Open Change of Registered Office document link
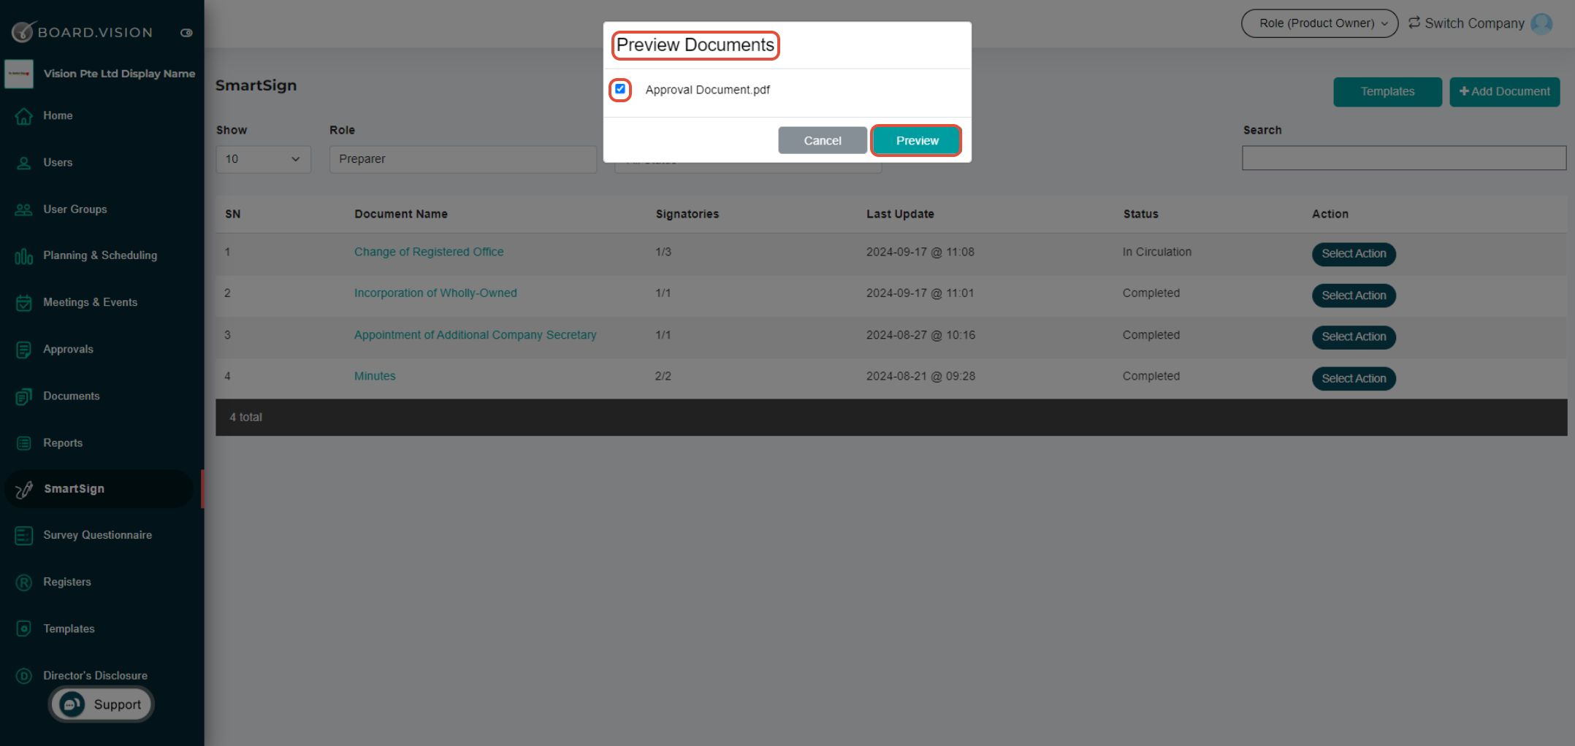This screenshot has height=746, width=1575. 429,252
